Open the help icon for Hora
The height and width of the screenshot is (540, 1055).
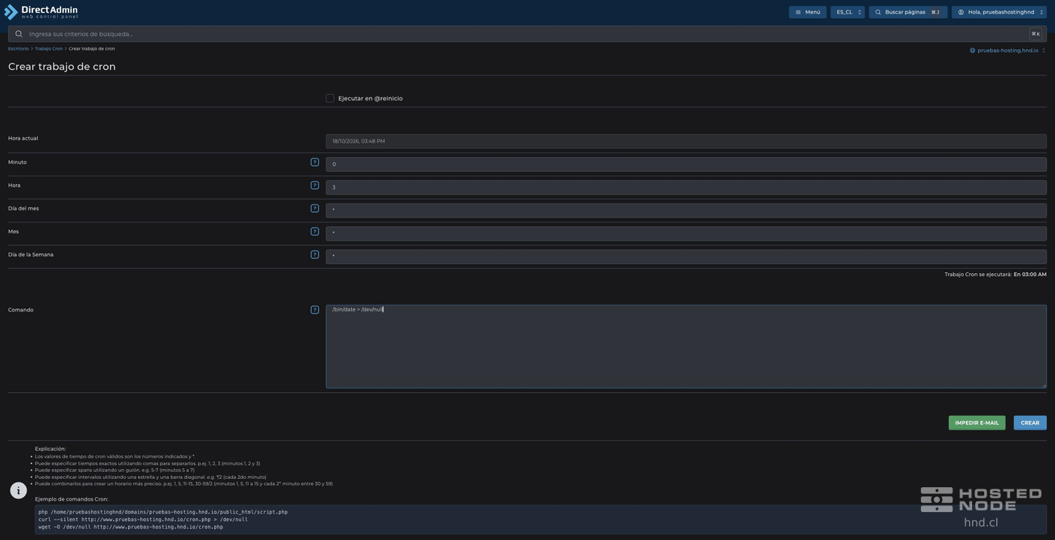click(x=315, y=186)
